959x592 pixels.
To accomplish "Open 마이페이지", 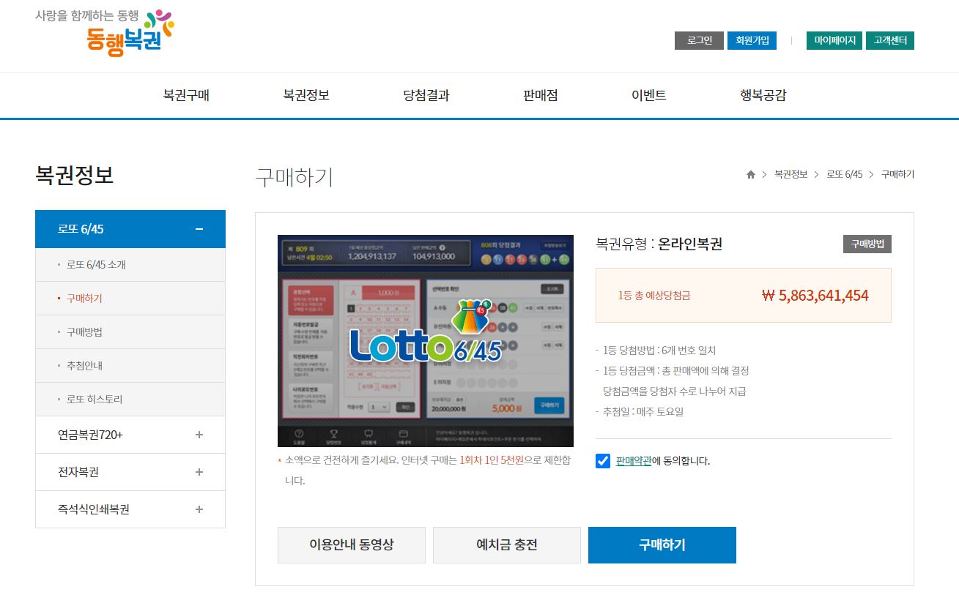I will coord(834,40).
